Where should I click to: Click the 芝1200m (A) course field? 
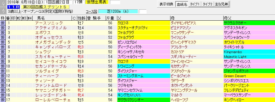click(x=118, y=12)
